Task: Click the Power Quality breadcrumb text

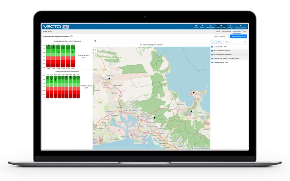Action: click(x=48, y=32)
